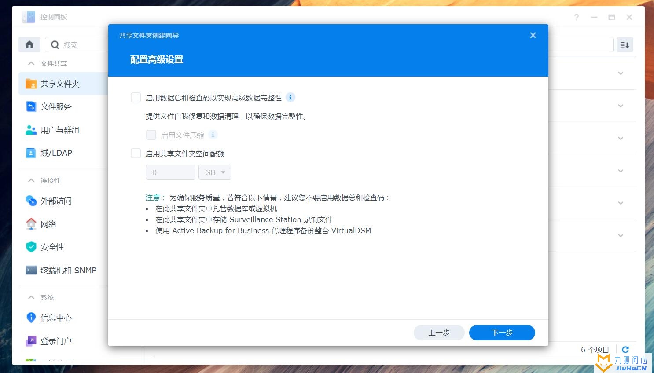Click text 提供文件自我修复和数据清理
Screen dimensions: 654x373
pyautogui.click(x=226, y=116)
